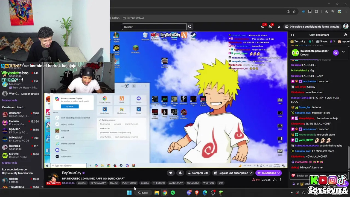Click manuel128484 username in chat
This screenshot has height=197, width=350.
pos(301,98)
